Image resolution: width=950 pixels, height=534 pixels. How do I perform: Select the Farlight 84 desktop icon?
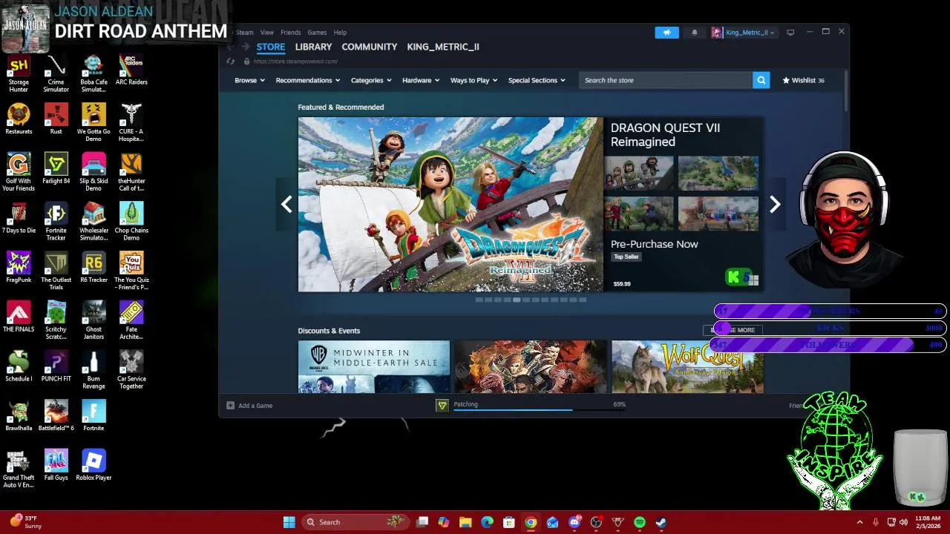coord(56,168)
